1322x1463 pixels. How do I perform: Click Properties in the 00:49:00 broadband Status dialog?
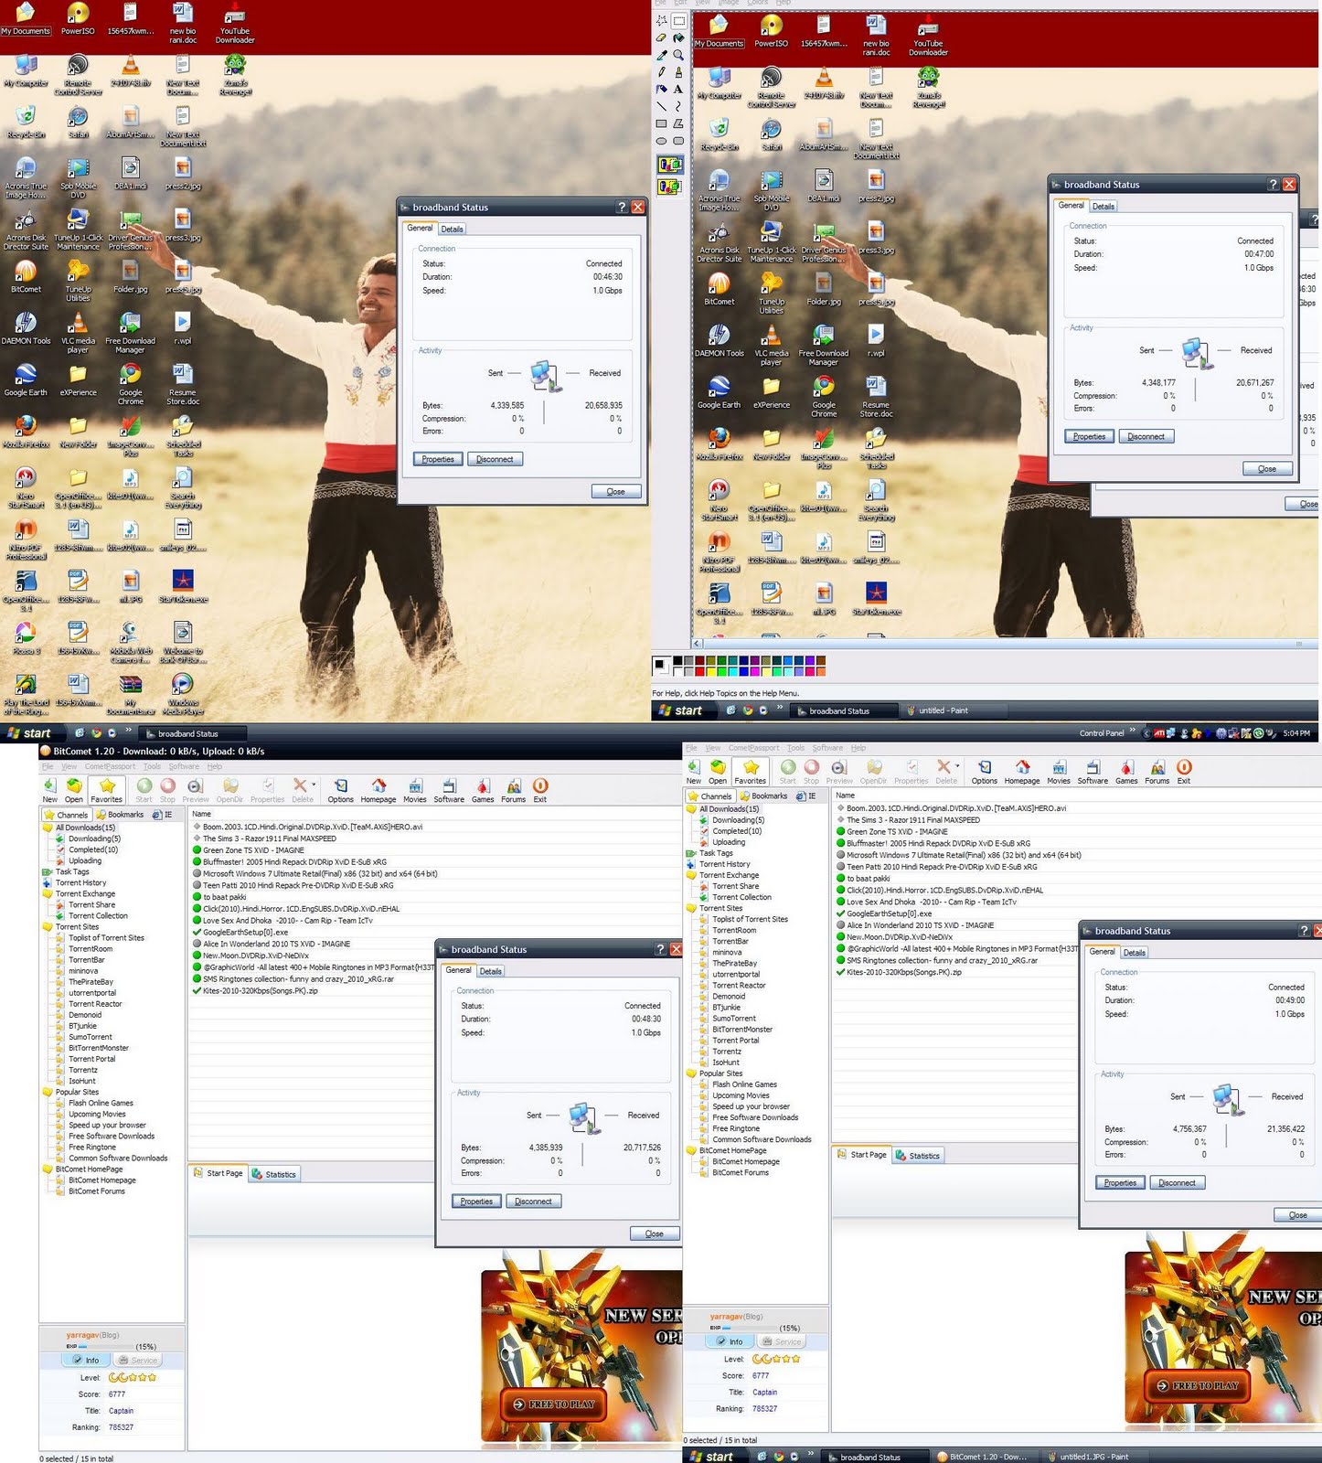click(x=1120, y=1182)
